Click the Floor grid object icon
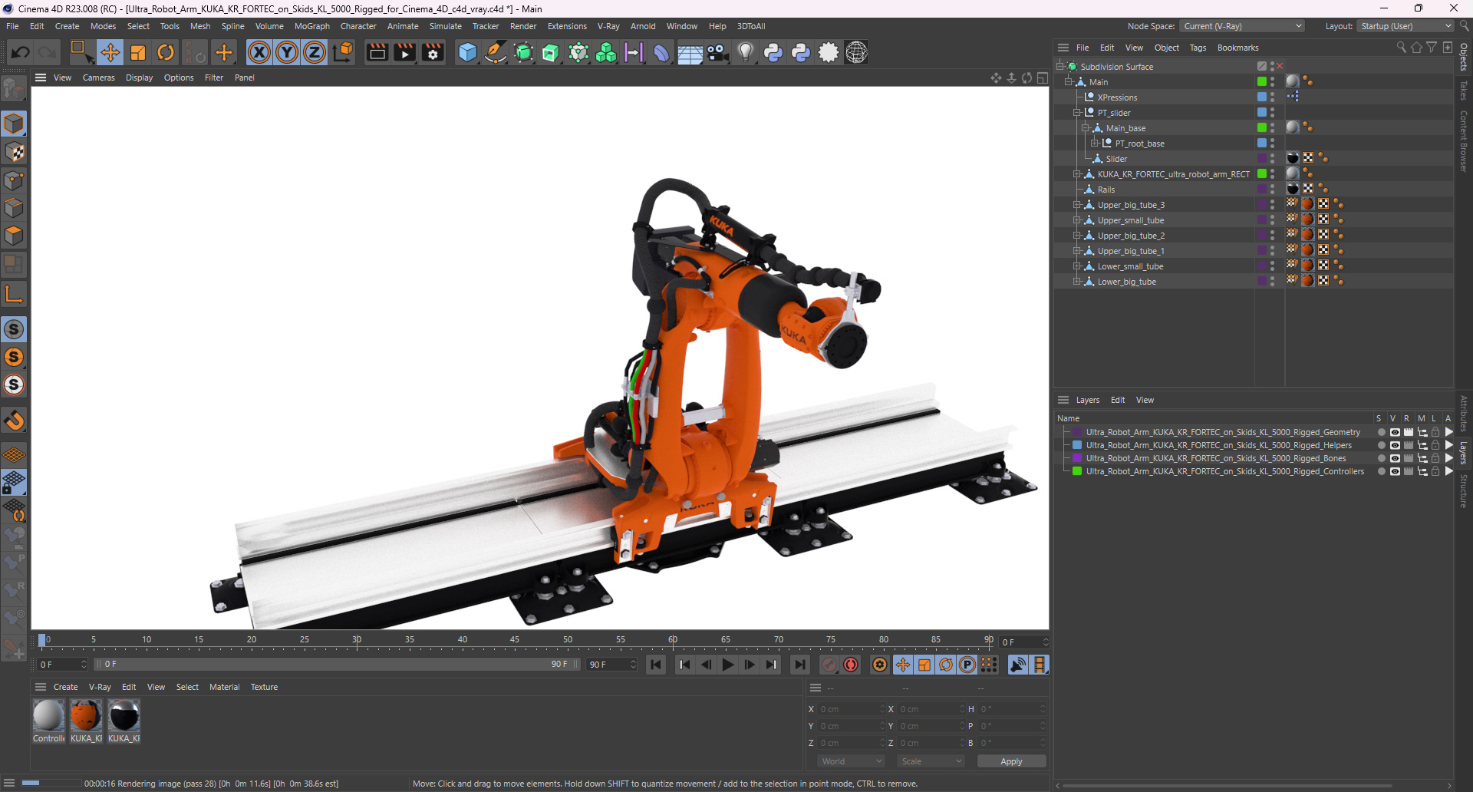Viewport: 1473px width, 792px height. [x=690, y=52]
